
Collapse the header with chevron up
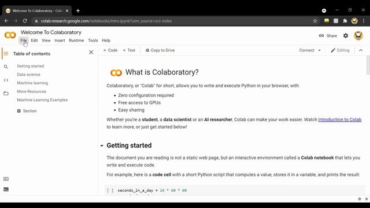coord(361,50)
